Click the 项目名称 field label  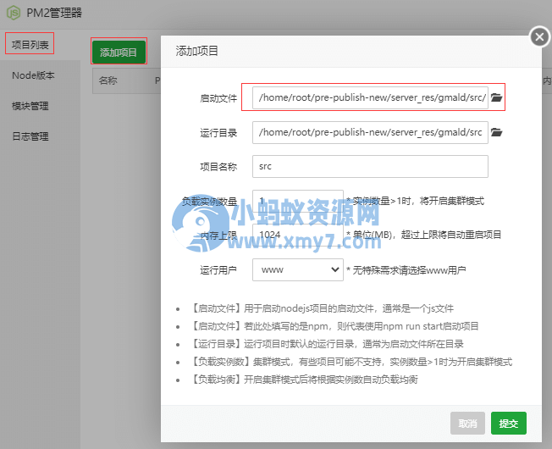[x=218, y=167]
